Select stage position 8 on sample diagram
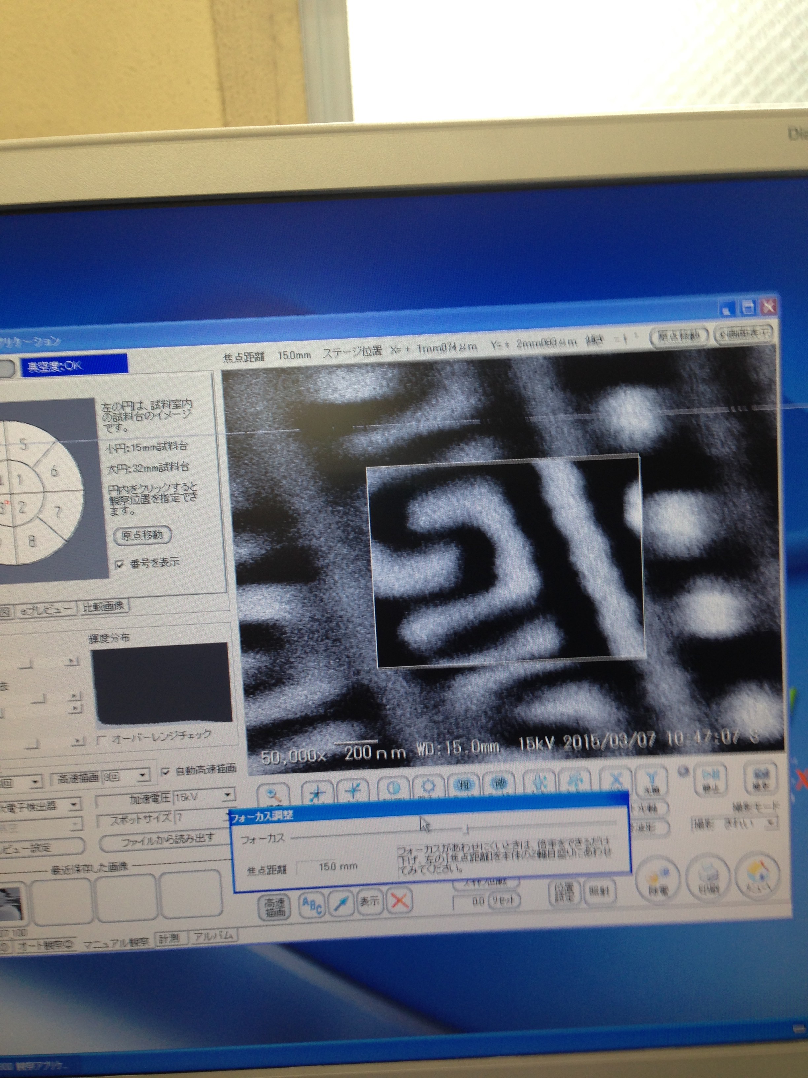 click(x=32, y=541)
